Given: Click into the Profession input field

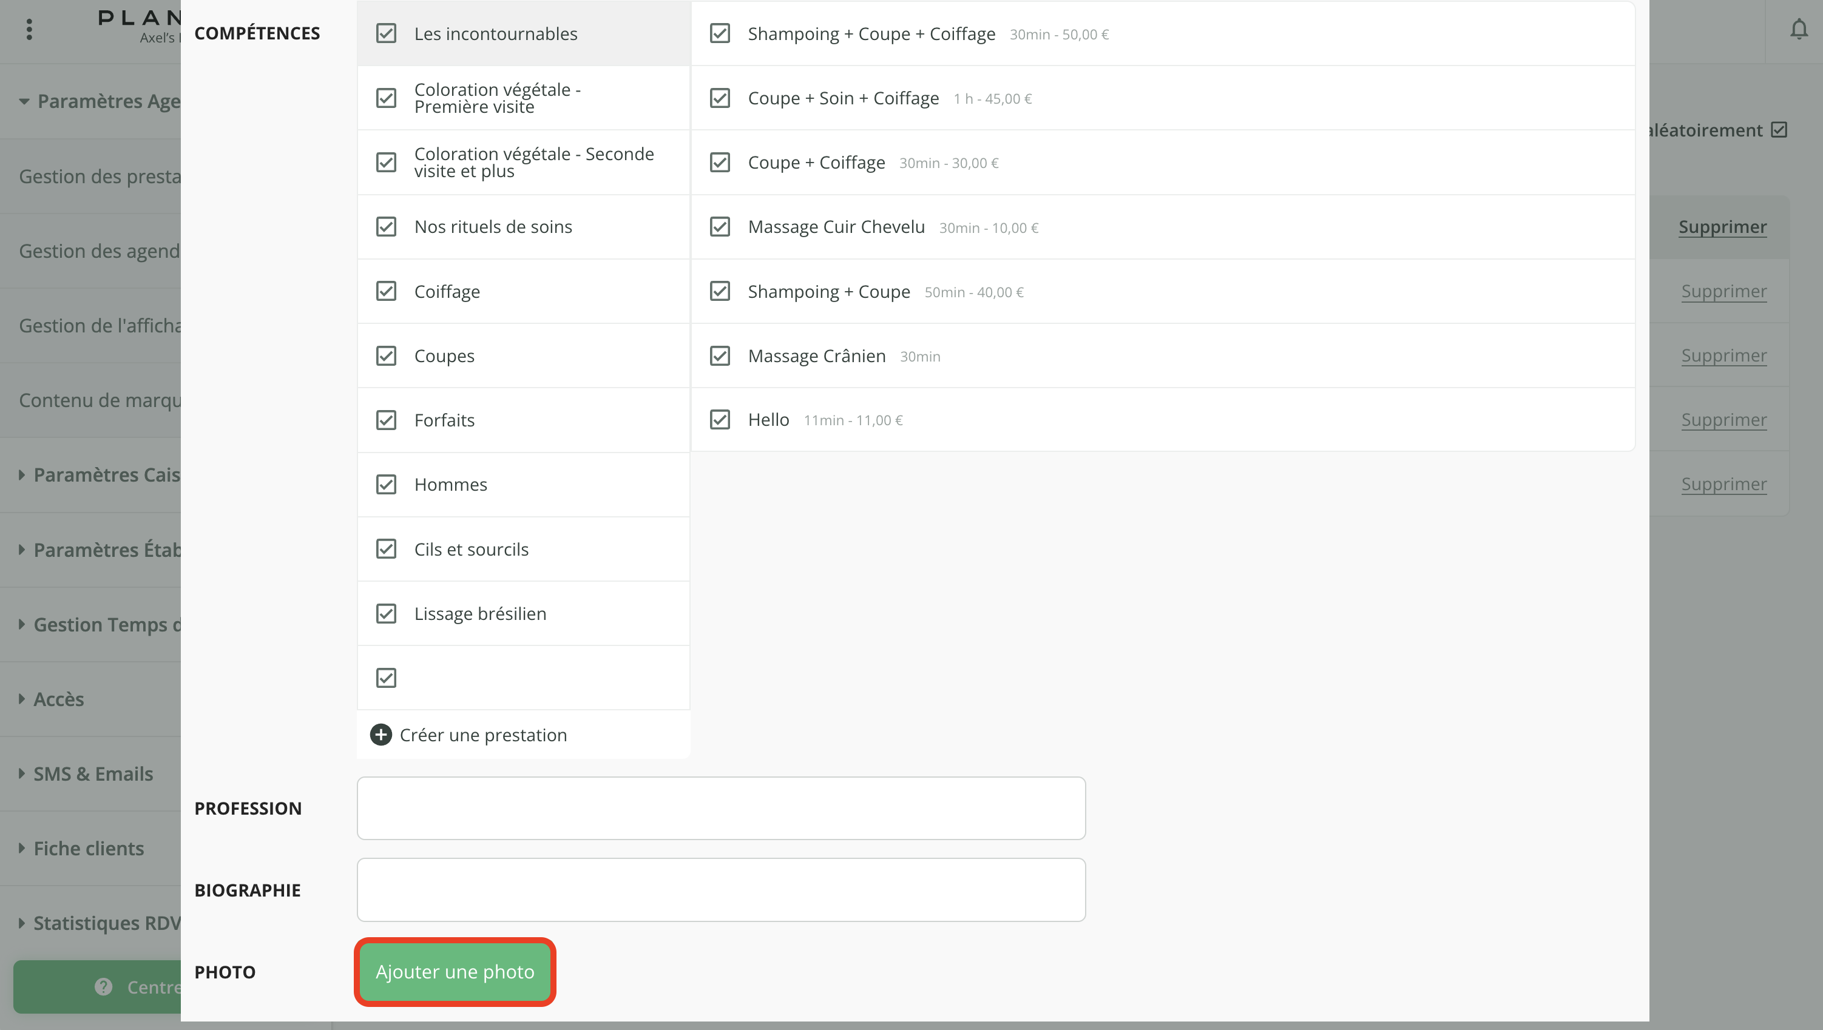Looking at the screenshot, I should (720, 808).
